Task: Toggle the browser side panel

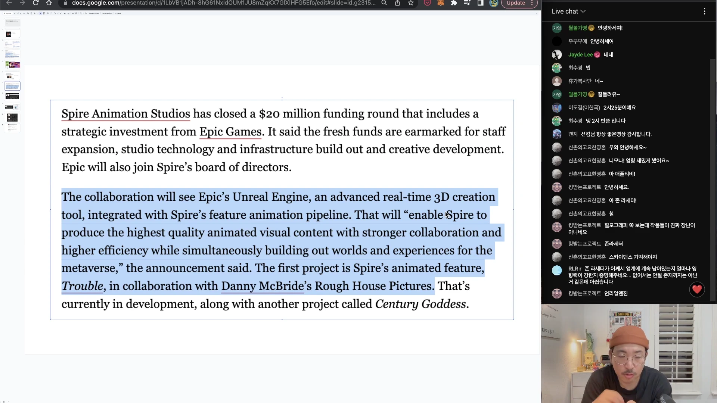Action: (480, 3)
